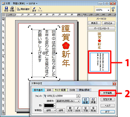Open 用紙選択 paper selection
Image resolution: width=130 pixels, height=117 pixels.
23,9
